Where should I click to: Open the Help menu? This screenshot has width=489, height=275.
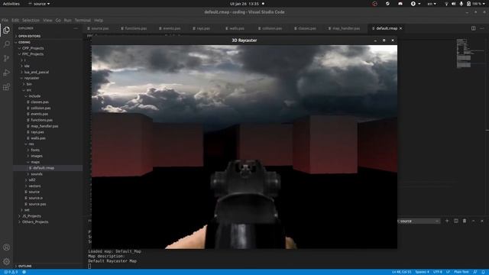(99, 21)
